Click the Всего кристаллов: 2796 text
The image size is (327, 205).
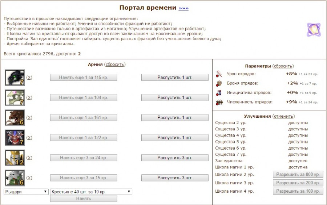[28, 54]
